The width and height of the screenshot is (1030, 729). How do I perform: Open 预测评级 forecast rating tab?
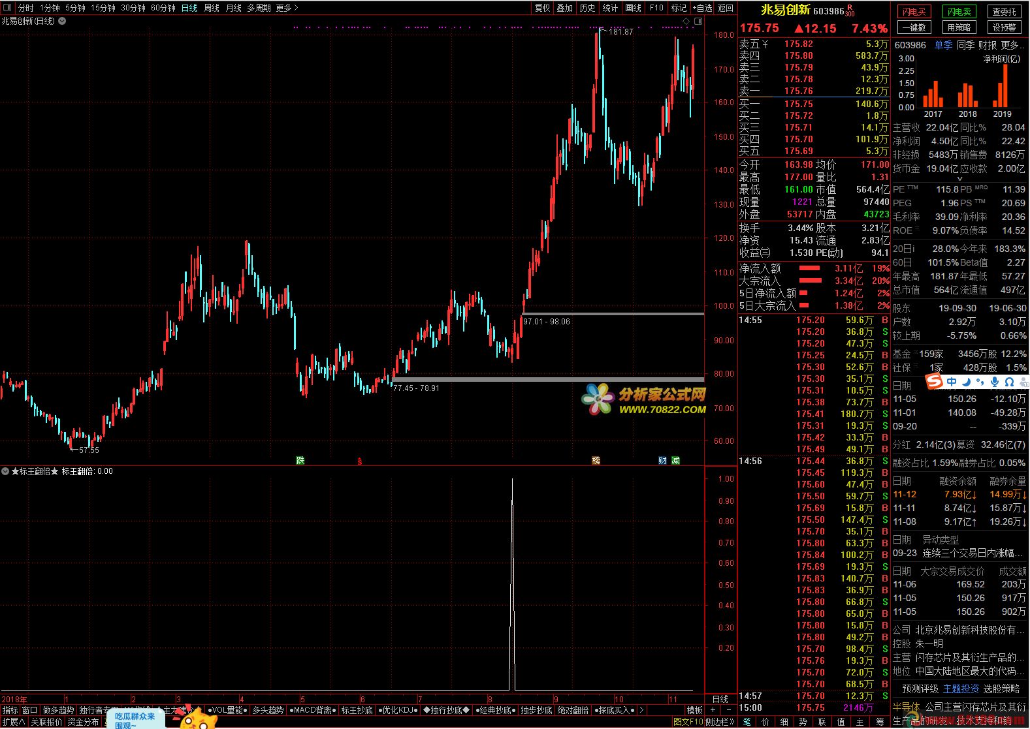point(920,689)
